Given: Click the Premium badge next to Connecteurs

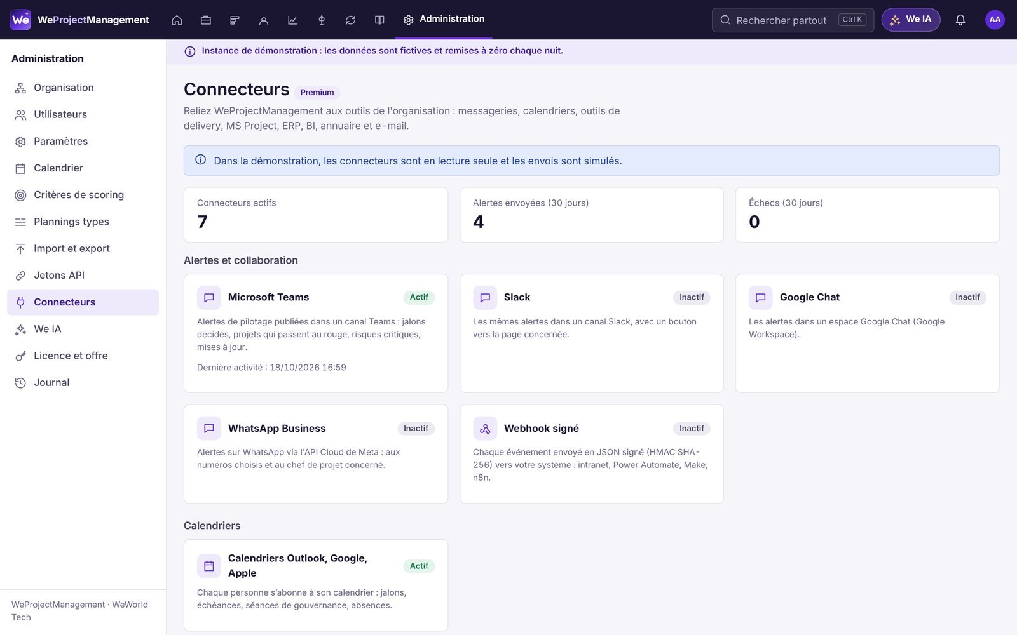Looking at the screenshot, I should tap(317, 93).
